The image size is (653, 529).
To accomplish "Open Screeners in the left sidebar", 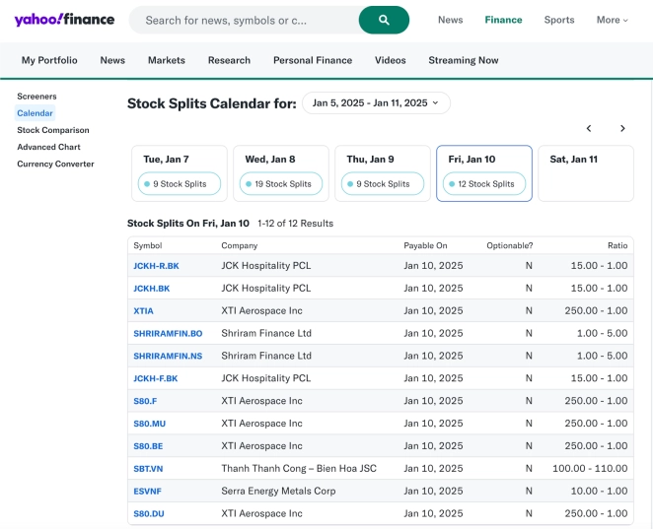I will pyautogui.click(x=36, y=97).
